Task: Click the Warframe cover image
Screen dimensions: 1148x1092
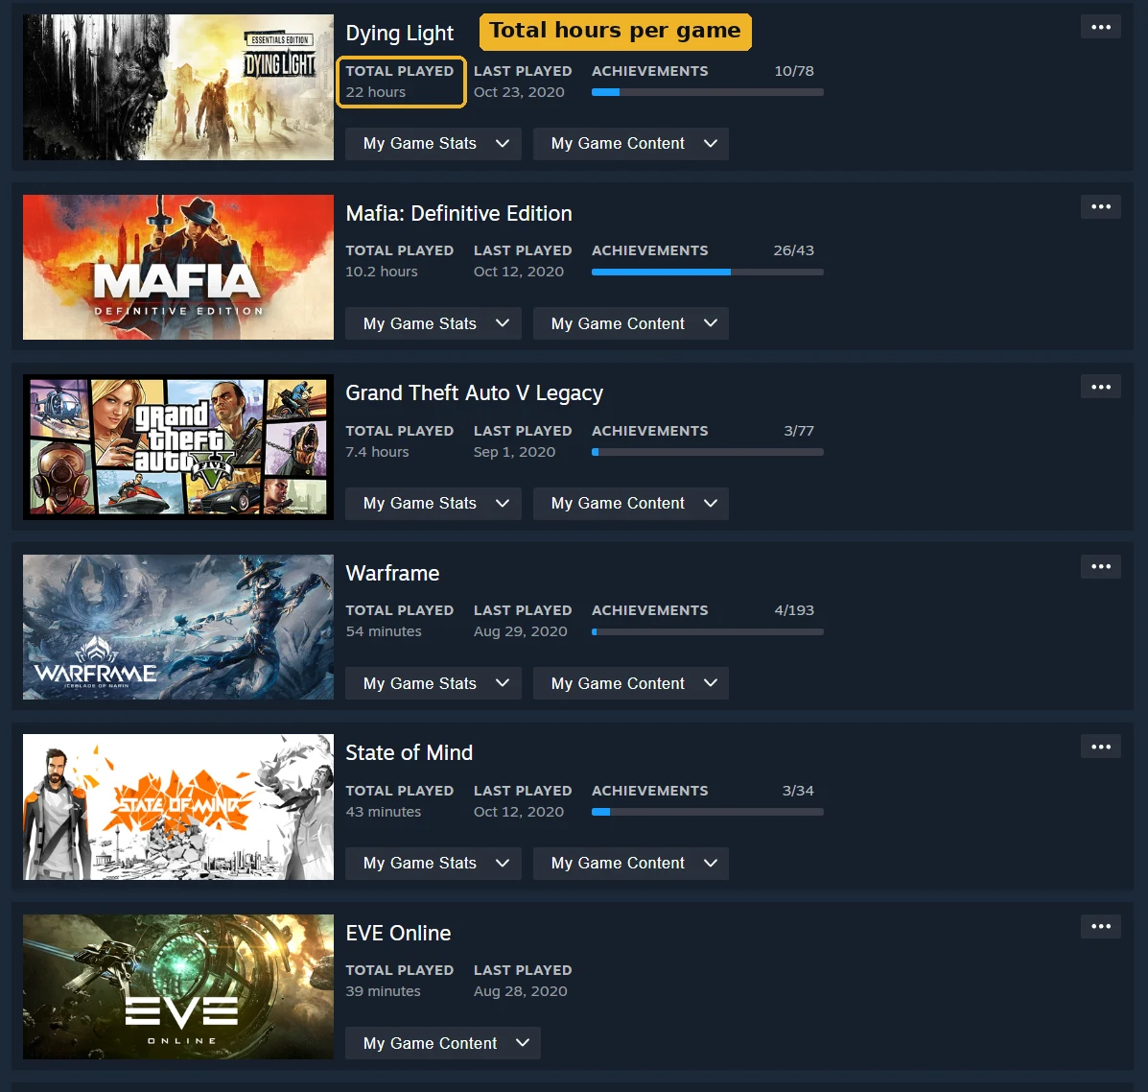Action: (178, 627)
